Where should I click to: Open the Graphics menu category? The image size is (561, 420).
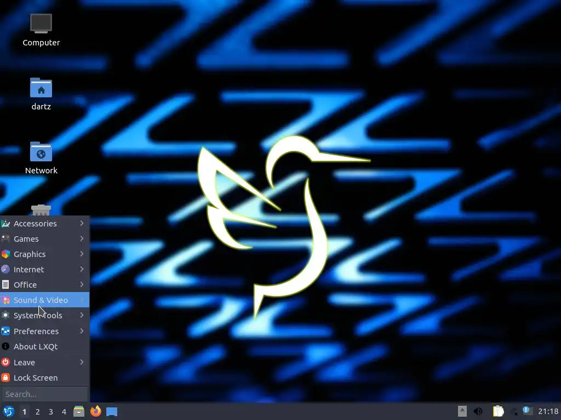[45, 254]
